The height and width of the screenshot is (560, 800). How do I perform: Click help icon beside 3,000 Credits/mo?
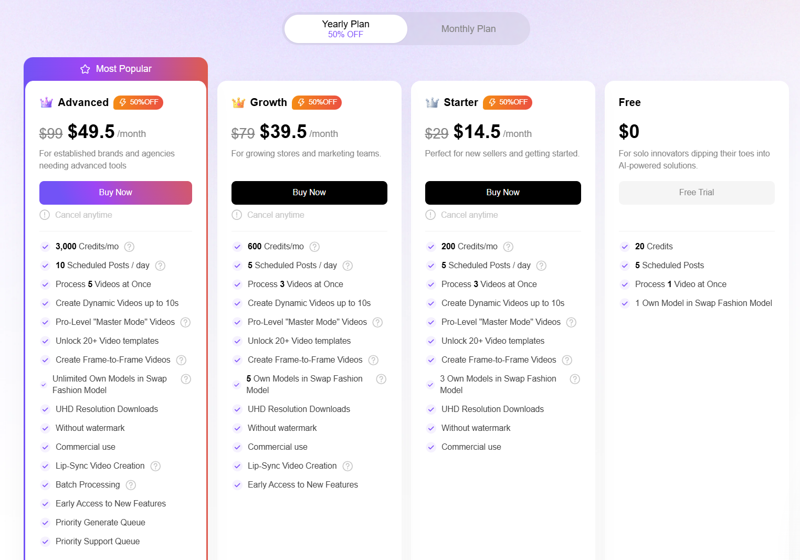coord(129,247)
